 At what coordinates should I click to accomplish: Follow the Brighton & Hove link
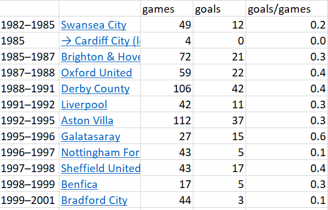(101, 57)
